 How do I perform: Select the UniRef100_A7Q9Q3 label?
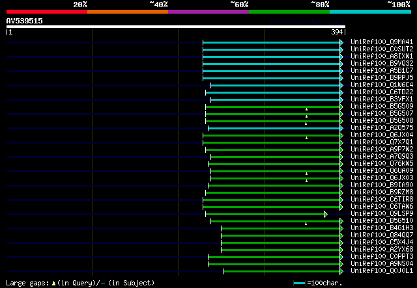pyautogui.click(x=382, y=157)
